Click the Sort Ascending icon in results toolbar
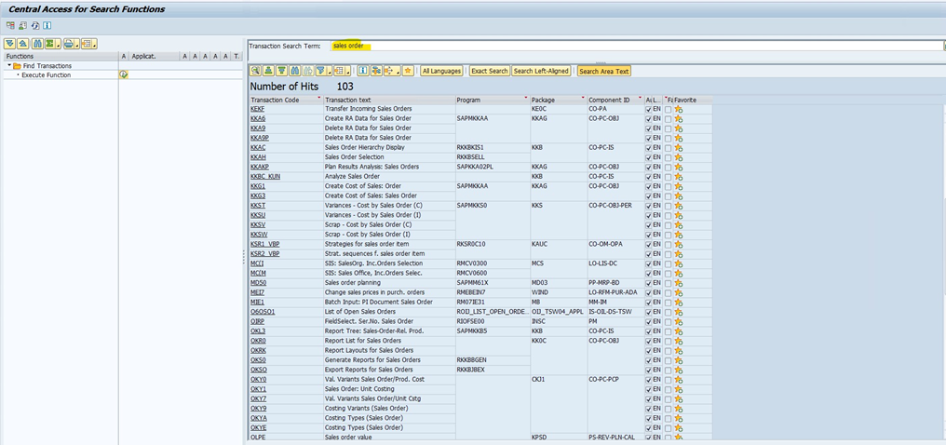This screenshot has height=445, width=946. click(268, 71)
